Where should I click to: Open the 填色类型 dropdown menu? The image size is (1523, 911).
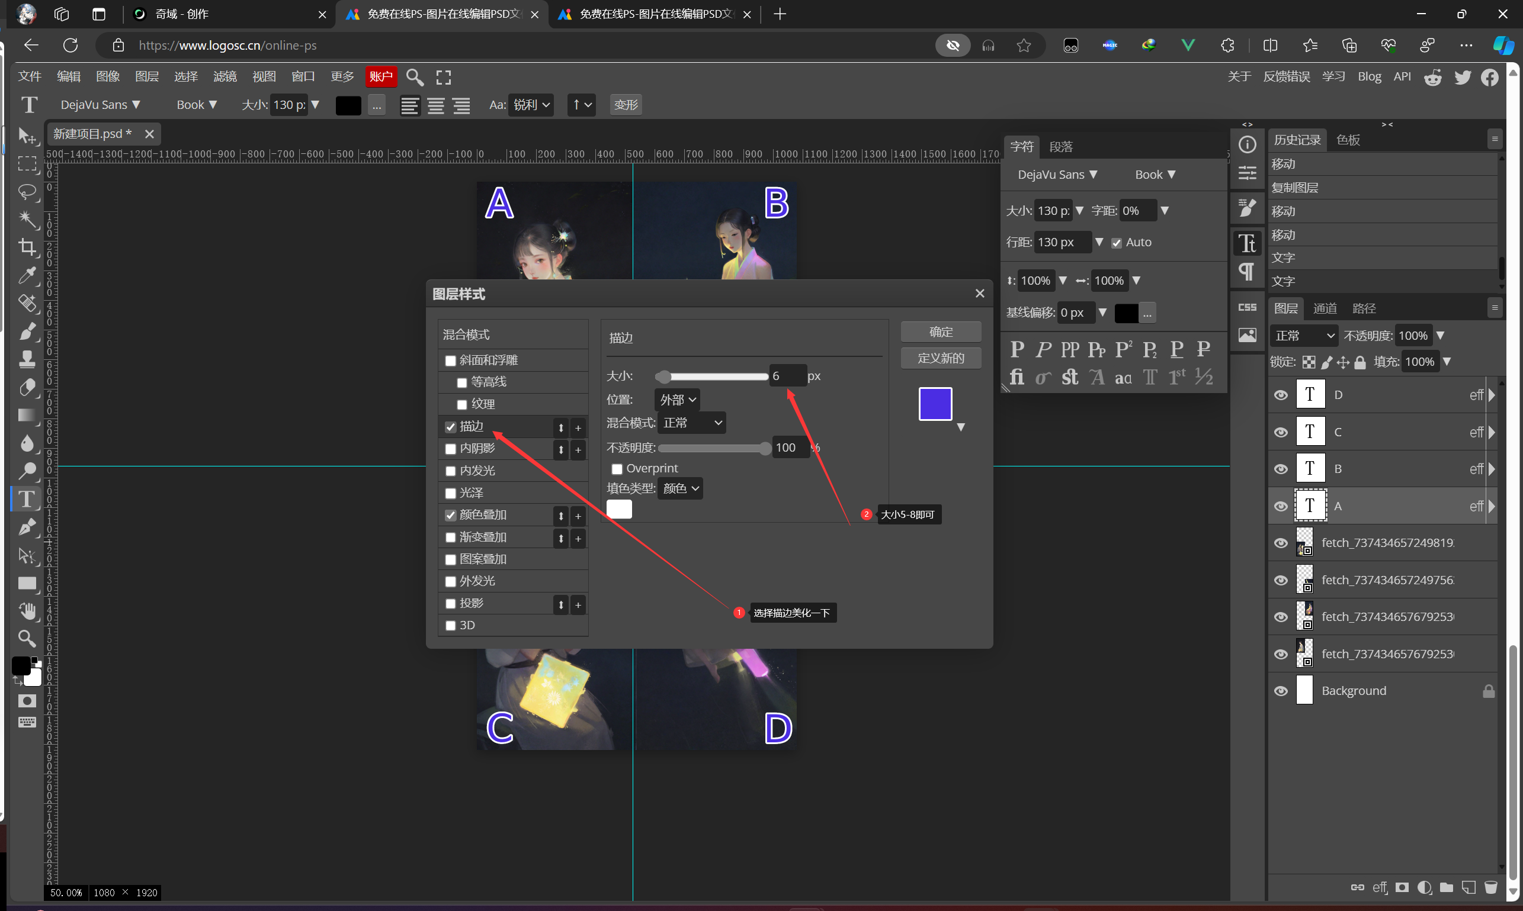coord(680,488)
